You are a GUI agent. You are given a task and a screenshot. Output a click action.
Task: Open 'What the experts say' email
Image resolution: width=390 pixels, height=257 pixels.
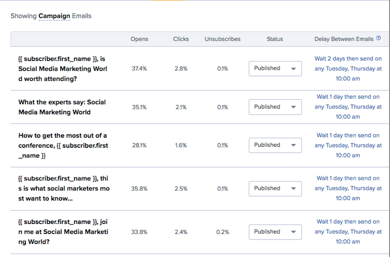click(x=62, y=107)
